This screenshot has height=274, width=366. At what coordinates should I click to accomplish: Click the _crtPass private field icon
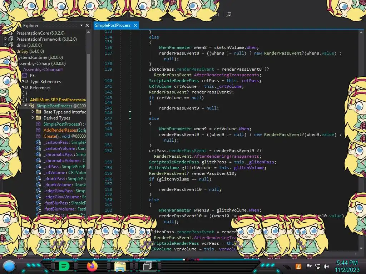pos(38,166)
